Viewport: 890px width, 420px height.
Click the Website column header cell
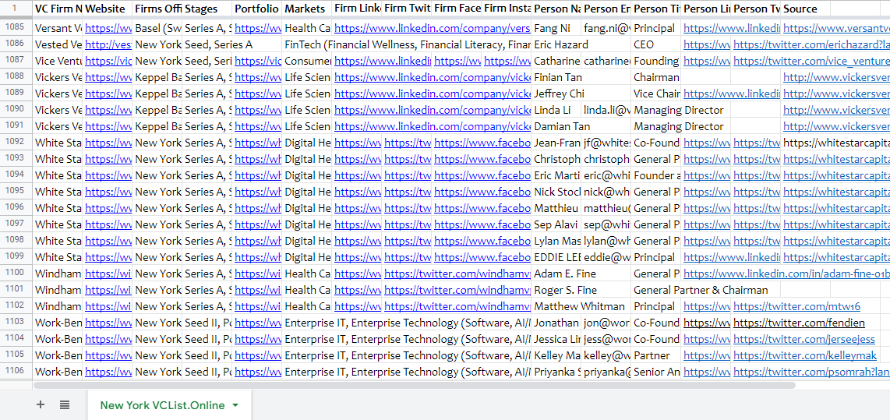(108, 9)
